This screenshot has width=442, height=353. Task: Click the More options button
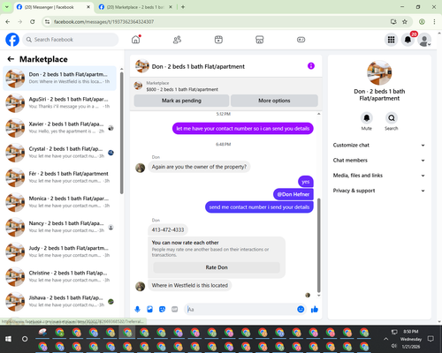(x=274, y=101)
